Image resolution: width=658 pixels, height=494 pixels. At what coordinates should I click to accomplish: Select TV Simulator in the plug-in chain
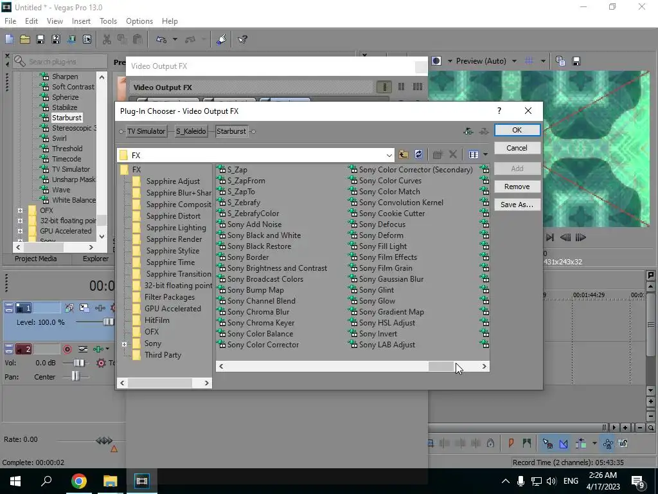coord(146,131)
